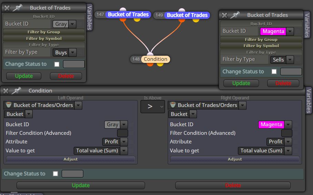Click input connector atop Condition node
313x195 pixels.
(150, 54)
